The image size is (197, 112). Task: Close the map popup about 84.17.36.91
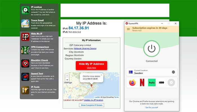(x=101, y=75)
